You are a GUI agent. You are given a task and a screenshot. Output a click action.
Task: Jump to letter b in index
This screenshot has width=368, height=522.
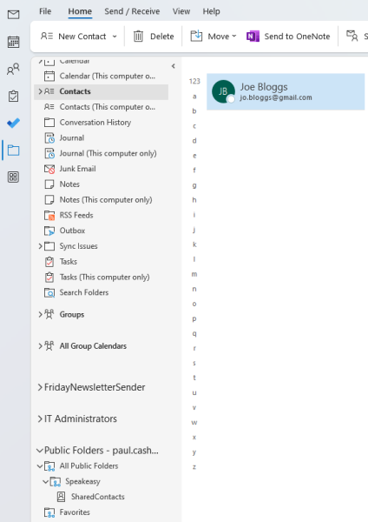(x=194, y=110)
